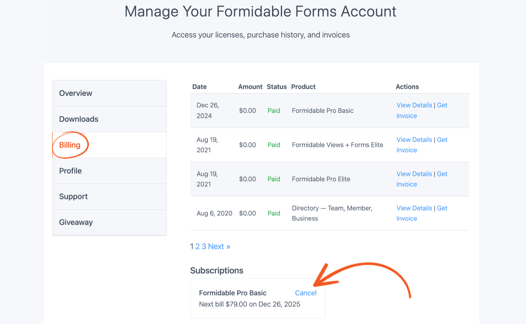Image resolution: width=526 pixels, height=324 pixels.
Task: Go to page 3 of purchase history
Action: 203,246
